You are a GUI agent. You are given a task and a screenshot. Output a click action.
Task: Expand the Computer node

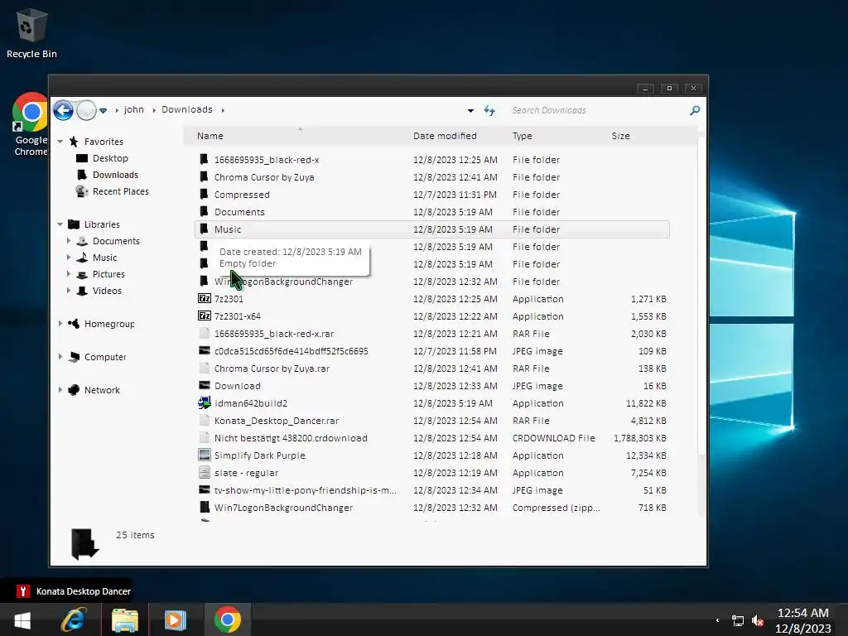[x=60, y=357]
